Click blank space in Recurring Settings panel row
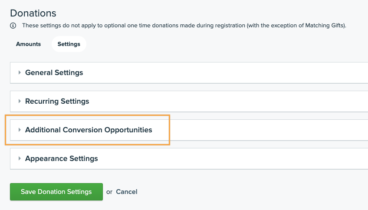This screenshot has height=210, width=368. pos(260,101)
